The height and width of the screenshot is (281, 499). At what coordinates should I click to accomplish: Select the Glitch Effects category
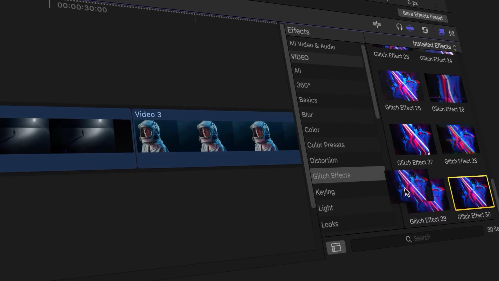331,176
